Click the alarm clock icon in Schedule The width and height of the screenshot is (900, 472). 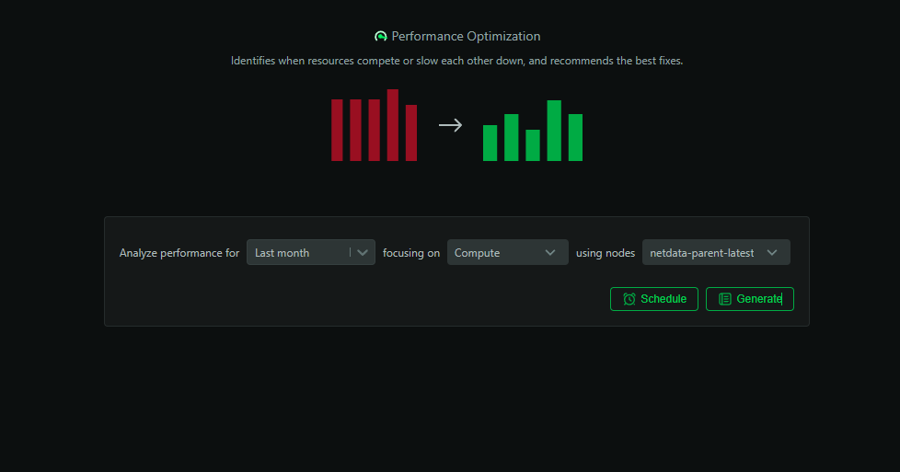629,299
